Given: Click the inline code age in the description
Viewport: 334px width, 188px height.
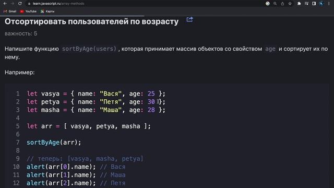Looking at the screenshot, I should [270, 49].
